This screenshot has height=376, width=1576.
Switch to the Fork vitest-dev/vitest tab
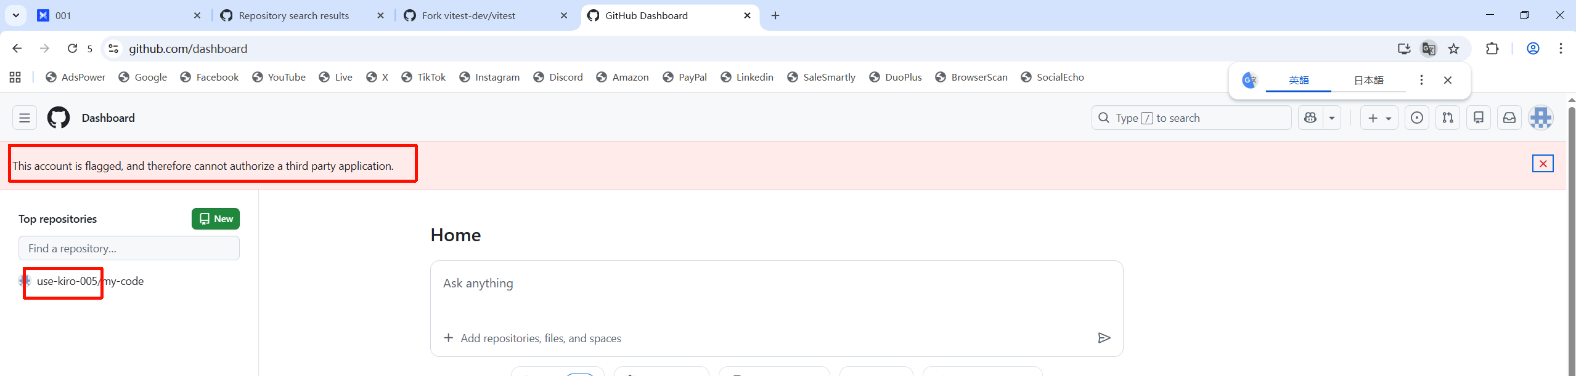pyautogui.click(x=468, y=16)
